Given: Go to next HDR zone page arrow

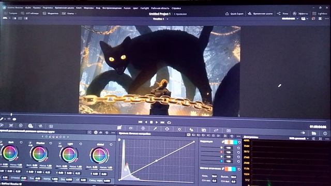Looking at the screenshot, I should click(x=68, y=137).
